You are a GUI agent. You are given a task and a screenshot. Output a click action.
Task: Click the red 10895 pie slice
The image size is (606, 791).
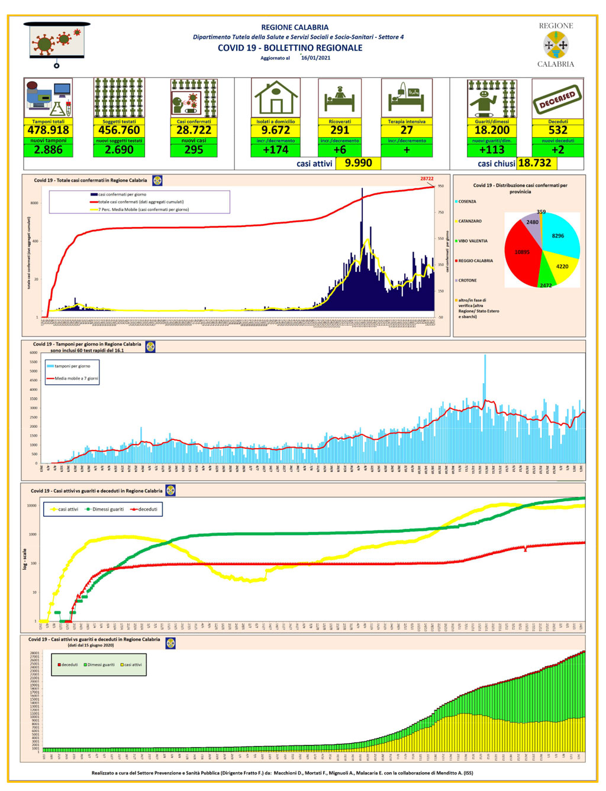pos(521,254)
